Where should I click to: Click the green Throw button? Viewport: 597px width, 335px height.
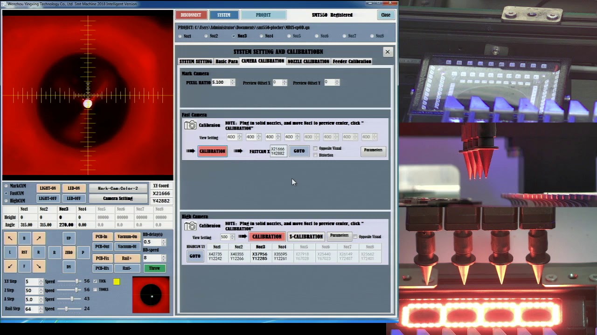(x=154, y=268)
